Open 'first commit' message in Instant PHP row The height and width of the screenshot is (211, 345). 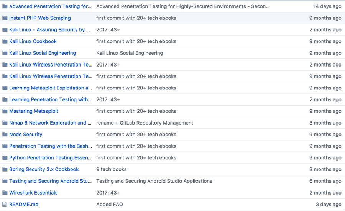coord(136,18)
